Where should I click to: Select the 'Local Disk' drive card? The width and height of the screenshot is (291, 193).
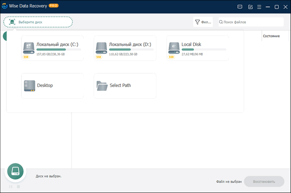[198, 48]
